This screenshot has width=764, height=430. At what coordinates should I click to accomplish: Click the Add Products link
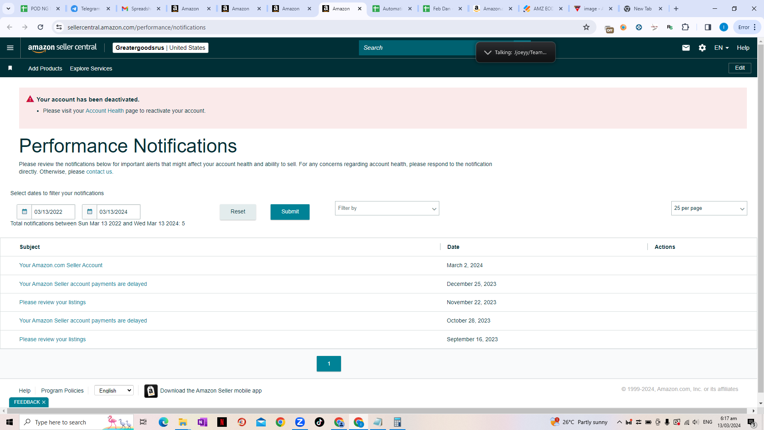[x=45, y=68]
